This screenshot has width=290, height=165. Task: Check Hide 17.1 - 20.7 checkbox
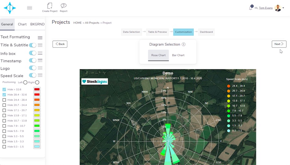point(4,110)
